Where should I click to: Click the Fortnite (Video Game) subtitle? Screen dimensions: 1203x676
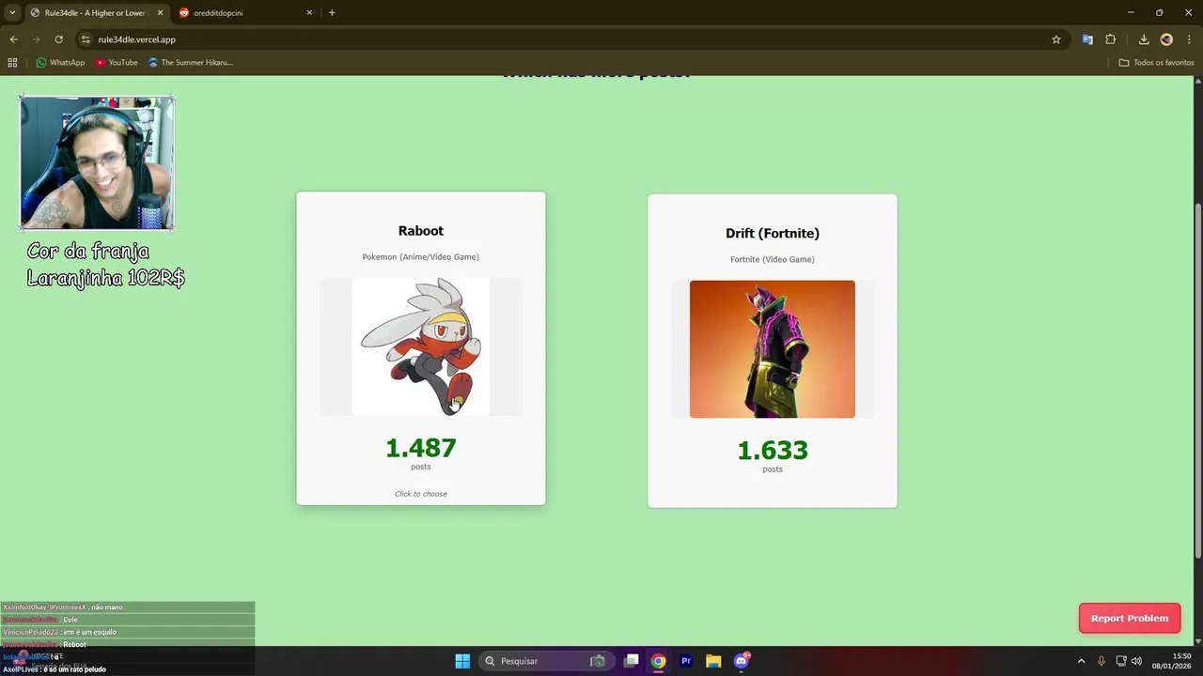coord(773,260)
